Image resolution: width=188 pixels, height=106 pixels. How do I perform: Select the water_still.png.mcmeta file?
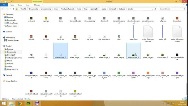(177, 34)
